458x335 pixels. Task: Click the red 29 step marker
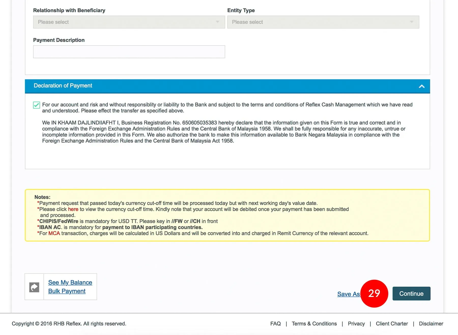coord(374,293)
